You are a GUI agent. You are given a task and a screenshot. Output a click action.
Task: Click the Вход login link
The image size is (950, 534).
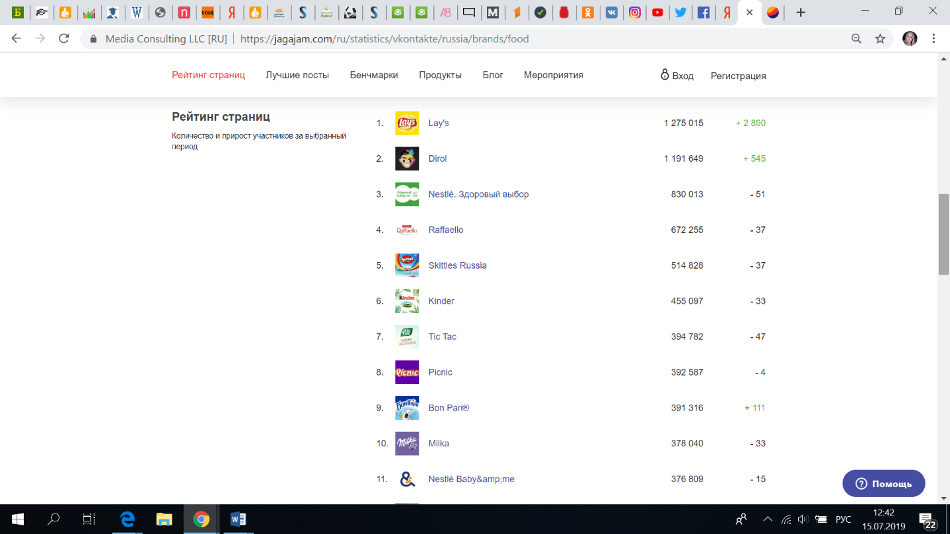pyautogui.click(x=677, y=75)
